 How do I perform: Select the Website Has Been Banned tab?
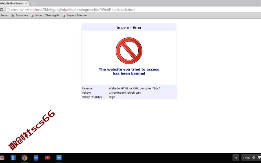(x=13, y=3)
